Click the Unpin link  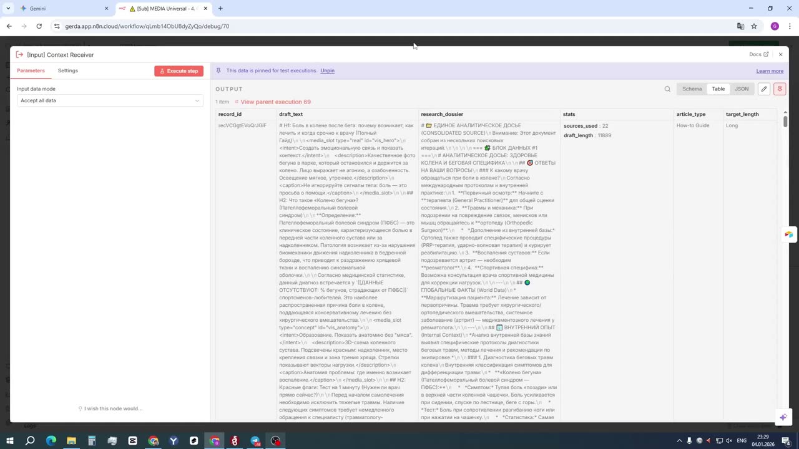coord(327,70)
